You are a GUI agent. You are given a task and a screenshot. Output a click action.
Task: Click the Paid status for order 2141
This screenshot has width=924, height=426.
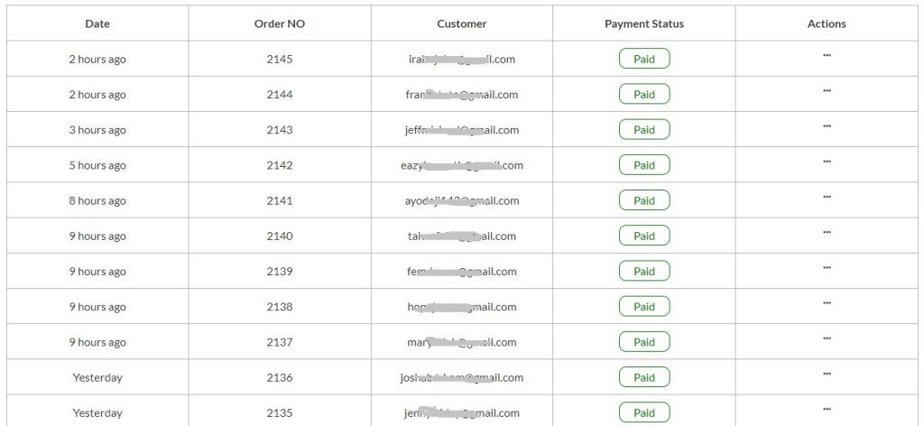pos(644,200)
